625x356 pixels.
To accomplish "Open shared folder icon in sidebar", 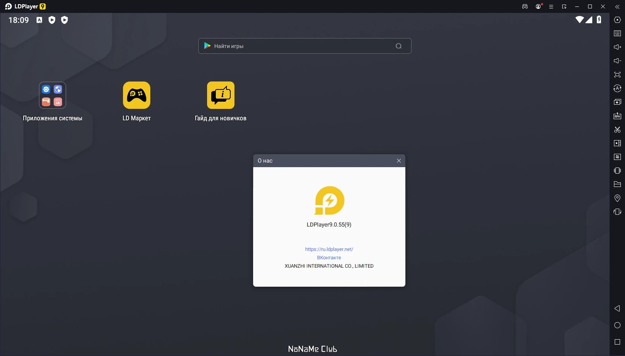I will tap(617, 184).
